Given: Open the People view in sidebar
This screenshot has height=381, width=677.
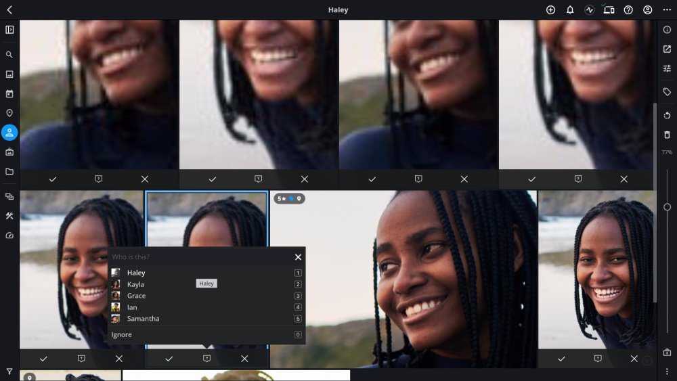Looking at the screenshot, I should (9, 133).
